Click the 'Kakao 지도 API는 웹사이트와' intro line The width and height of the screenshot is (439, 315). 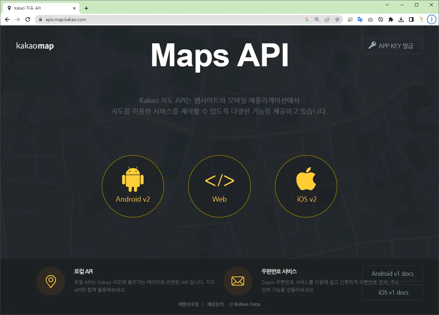coord(219,100)
